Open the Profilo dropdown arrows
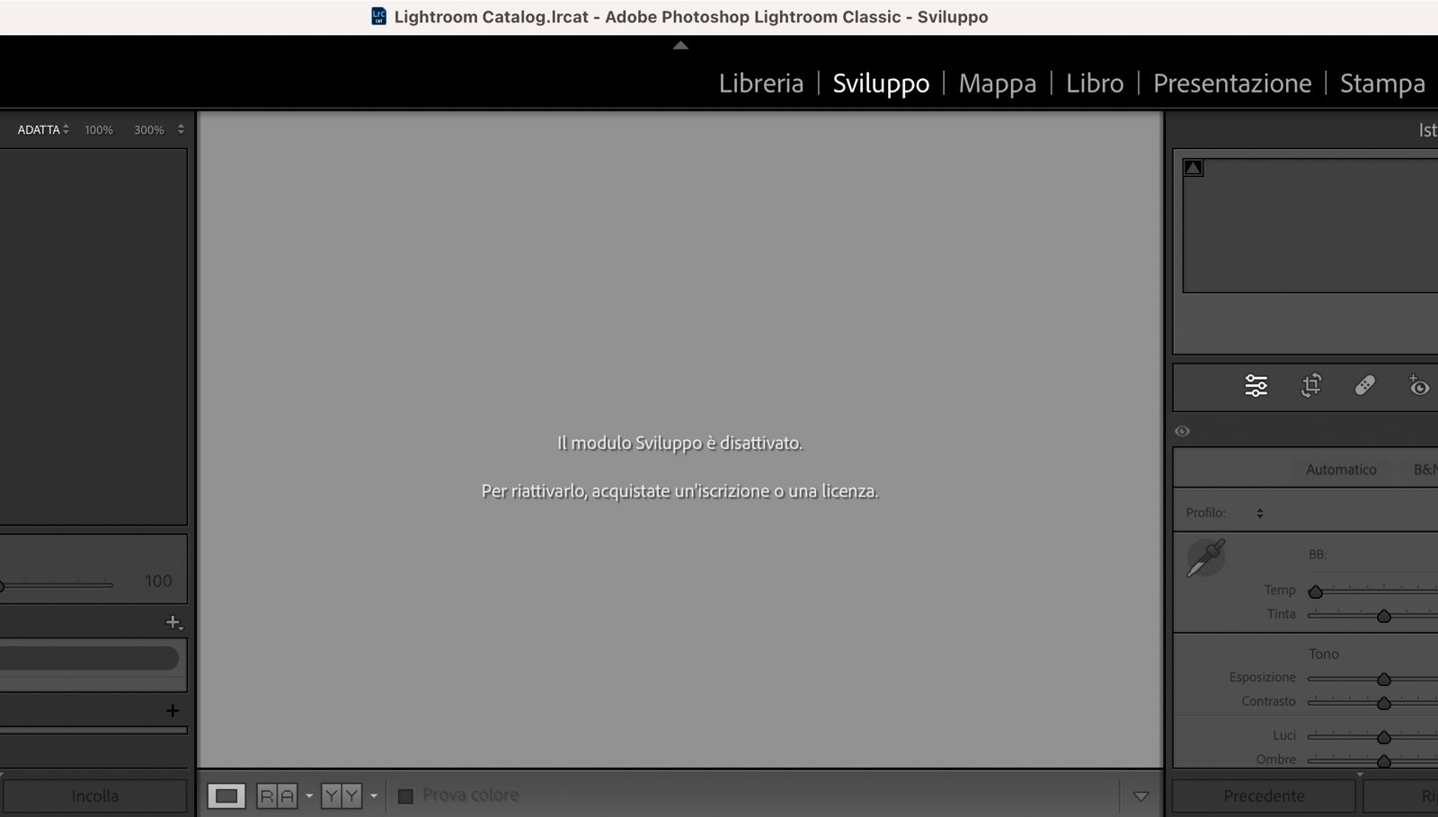The height and width of the screenshot is (817, 1438). (x=1260, y=513)
